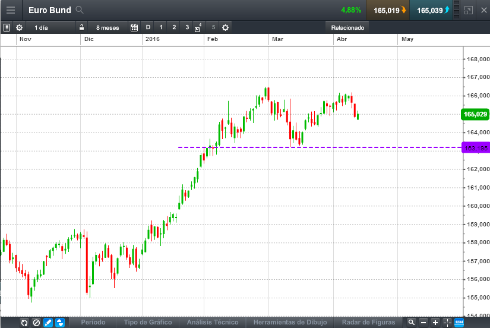This screenshot has width=490, height=328.
Task: Open chart settings gear at top left
Action: point(19,27)
